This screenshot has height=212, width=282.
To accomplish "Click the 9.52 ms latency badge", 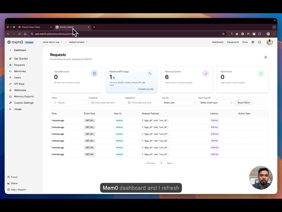I will (x=215, y=154).
